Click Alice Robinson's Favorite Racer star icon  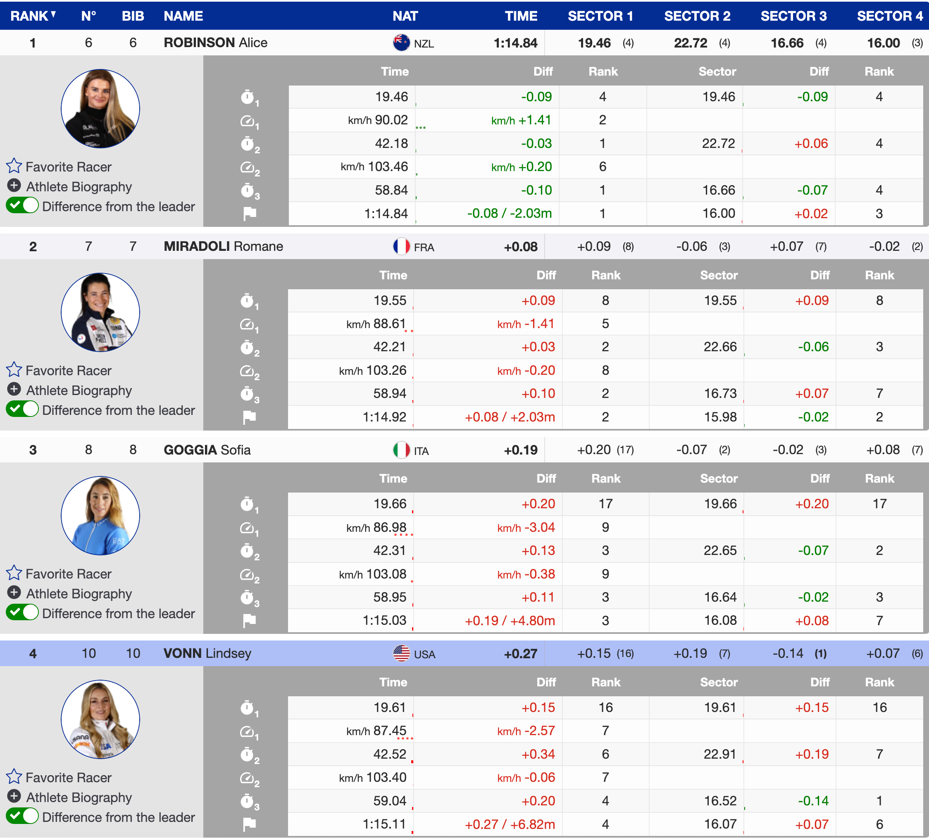click(14, 166)
